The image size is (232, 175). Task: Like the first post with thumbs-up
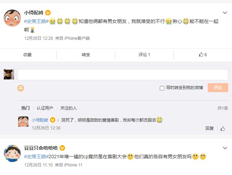203,54
